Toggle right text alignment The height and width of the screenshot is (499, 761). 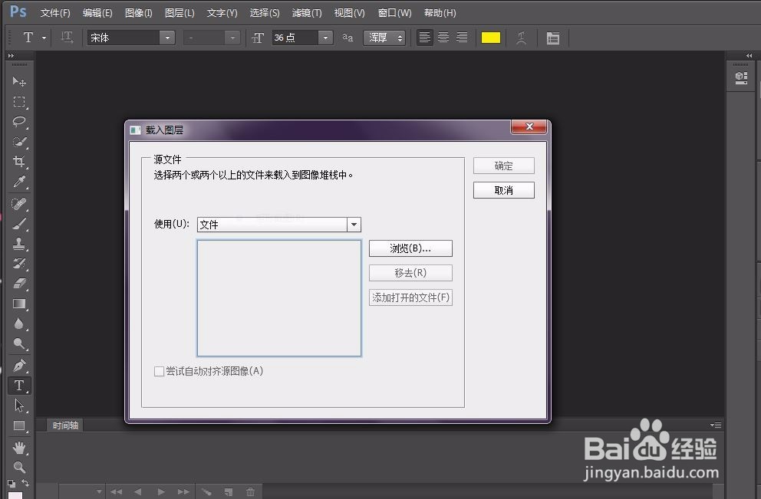coord(463,37)
